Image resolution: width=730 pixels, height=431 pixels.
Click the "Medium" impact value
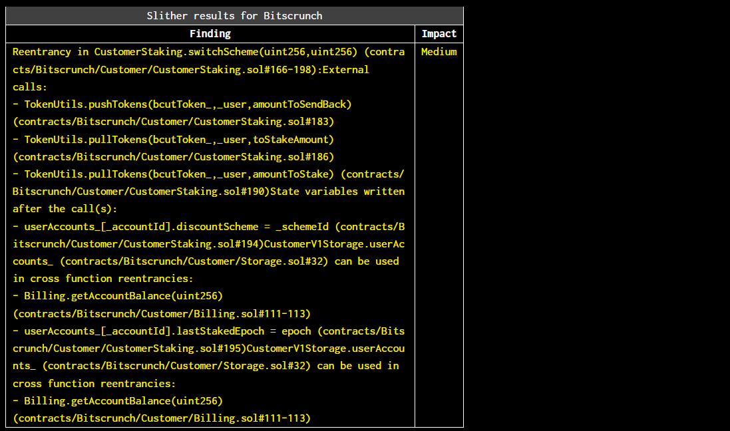coord(439,52)
